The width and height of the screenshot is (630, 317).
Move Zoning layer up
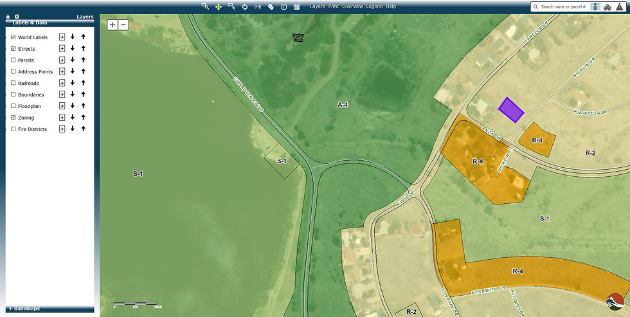tap(83, 117)
